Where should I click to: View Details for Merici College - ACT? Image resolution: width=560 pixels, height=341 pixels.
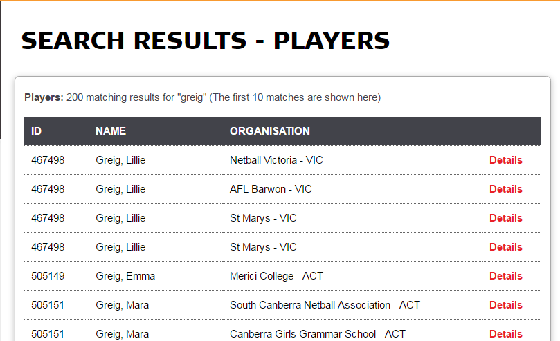click(506, 276)
